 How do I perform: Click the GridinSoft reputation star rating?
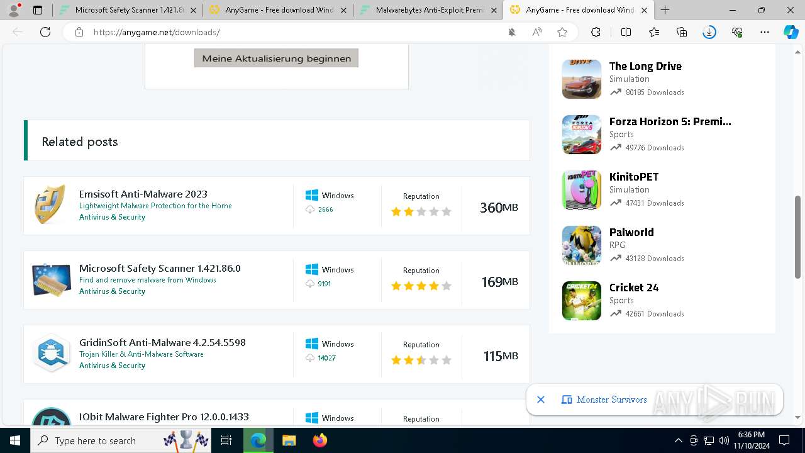click(421, 361)
